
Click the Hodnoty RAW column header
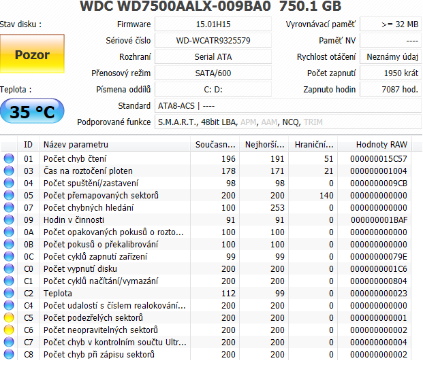click(375, 145)
